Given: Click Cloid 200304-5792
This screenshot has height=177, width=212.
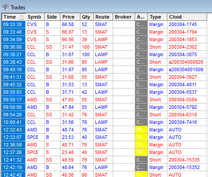Looking at the screenshot, I should (183, 107).
